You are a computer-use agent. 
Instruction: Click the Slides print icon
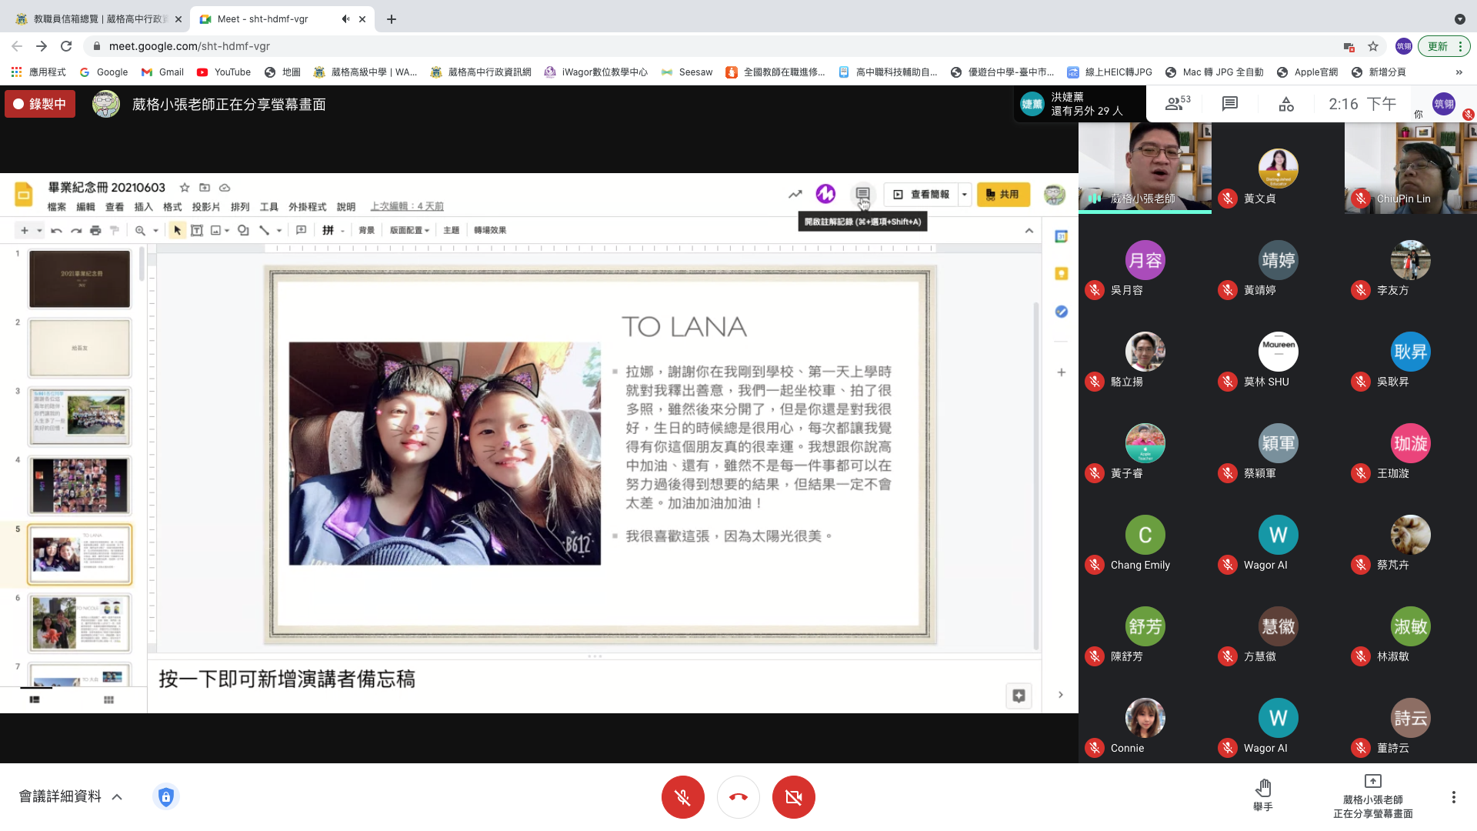95,230
